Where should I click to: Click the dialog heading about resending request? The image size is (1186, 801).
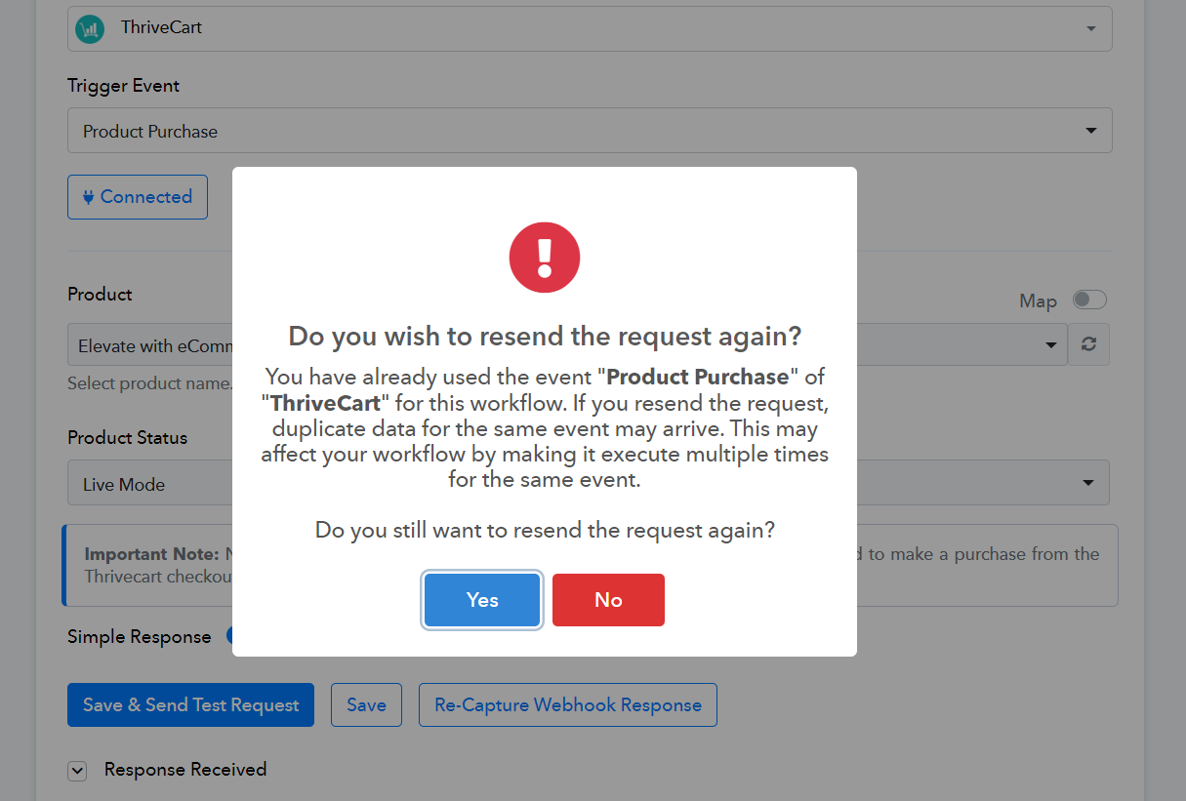pyautogui.click(x=545, y=337)
